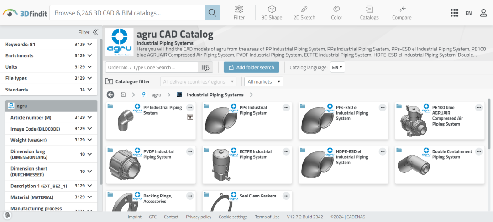
Task: Open the Contact link
Action: tap(171, 217)
